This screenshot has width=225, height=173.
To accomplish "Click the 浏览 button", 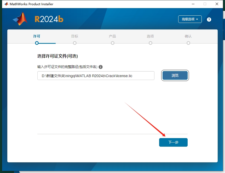I will (x=175, y=75).
